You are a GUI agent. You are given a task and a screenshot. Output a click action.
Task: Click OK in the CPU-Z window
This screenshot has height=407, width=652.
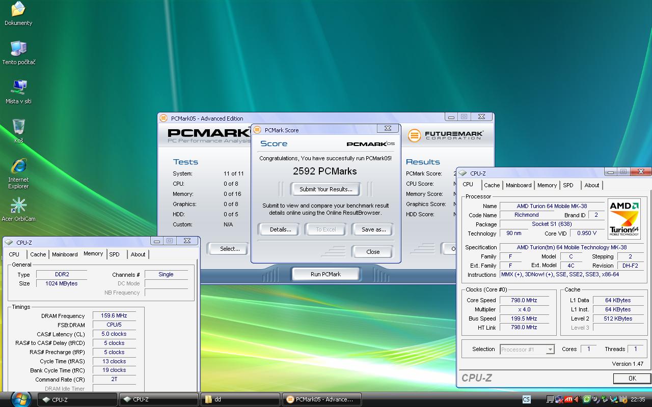[632, 378]
